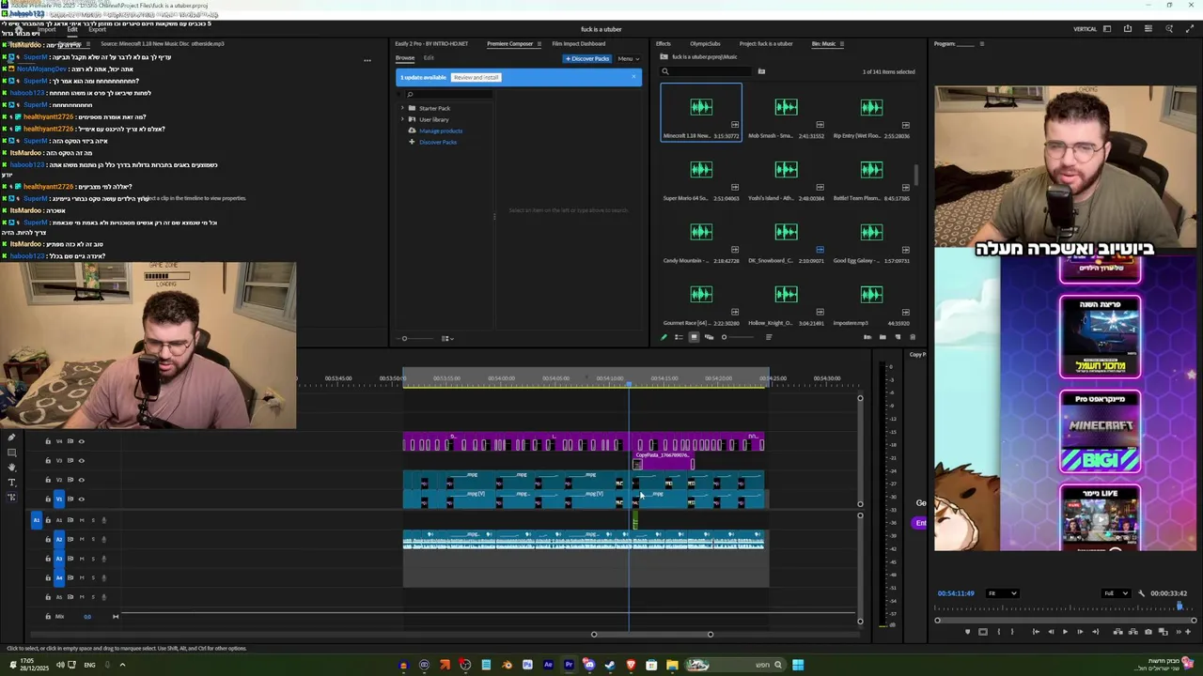Screen dimensions: 1203x676
Task: Lock the V4 track
Action: pos(48,441)
